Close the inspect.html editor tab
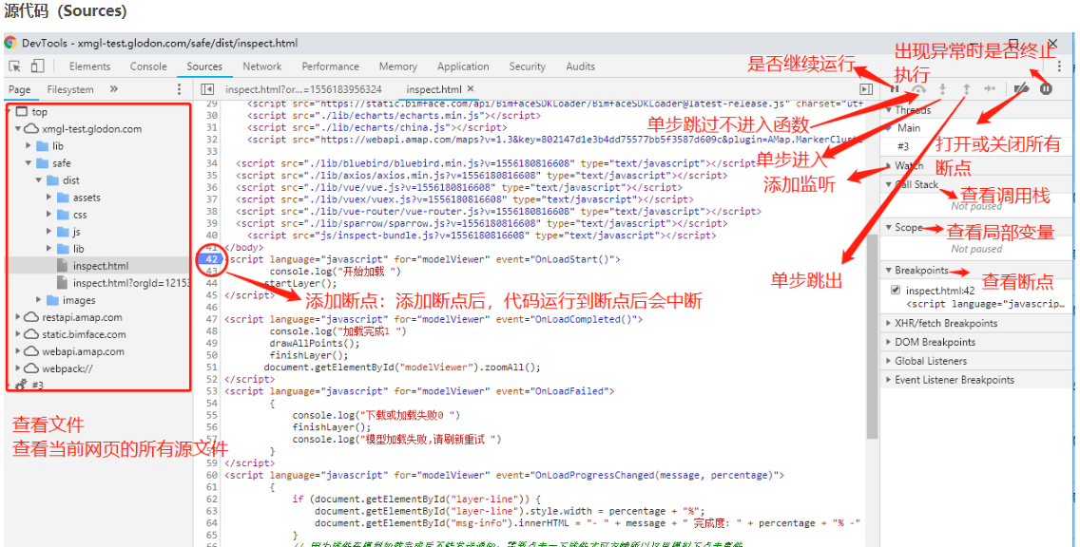Image resolution: width=1080 pixels, height=547 pixels. point(472,88)
